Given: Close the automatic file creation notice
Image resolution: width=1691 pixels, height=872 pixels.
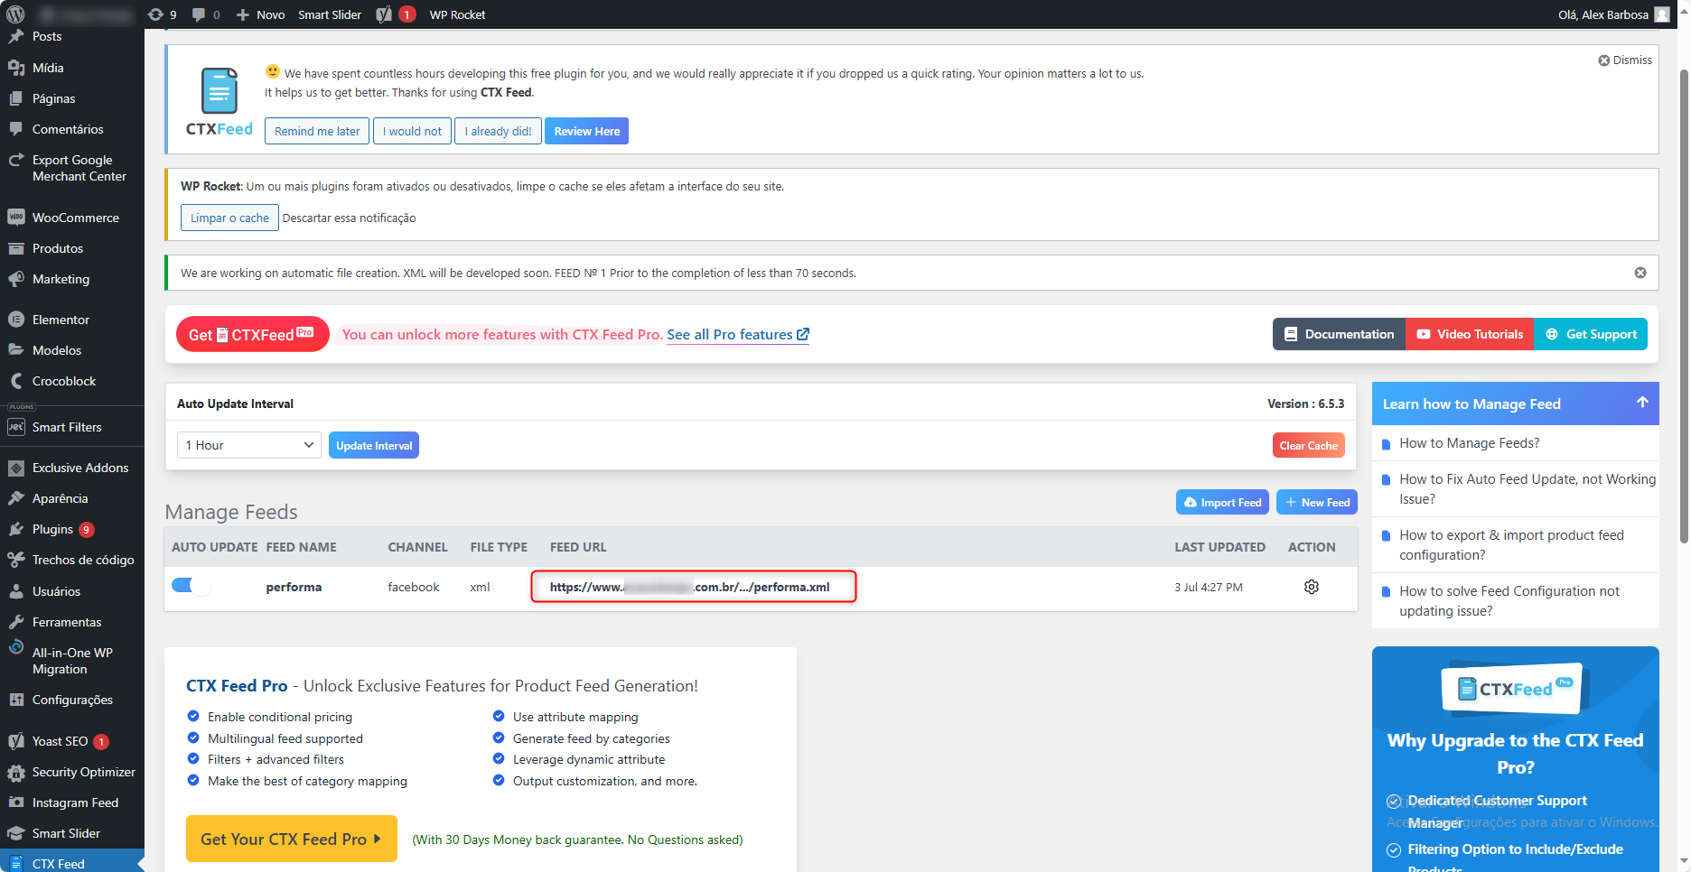Looking at the screenshot, I should [x=1640, y=273].
